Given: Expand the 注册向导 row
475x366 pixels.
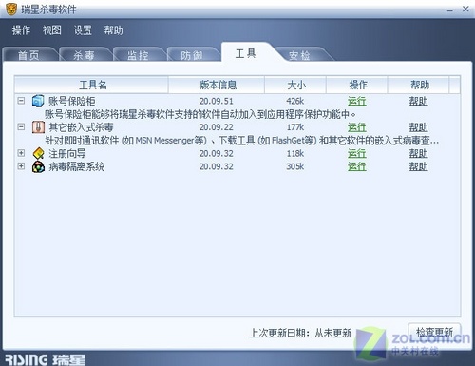Looking at the screenshot, I should 21,153.
